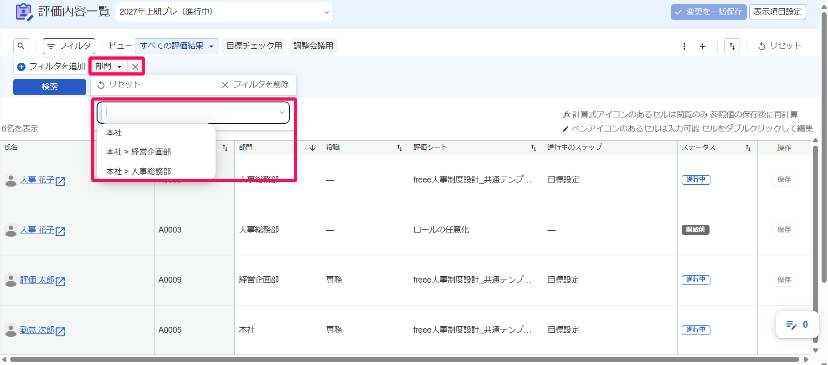Image resolution: width=828 pixels, height=365 pixels.
Task: Remove the 部門 filter chip with X
Action: click(x=135, y=66)
